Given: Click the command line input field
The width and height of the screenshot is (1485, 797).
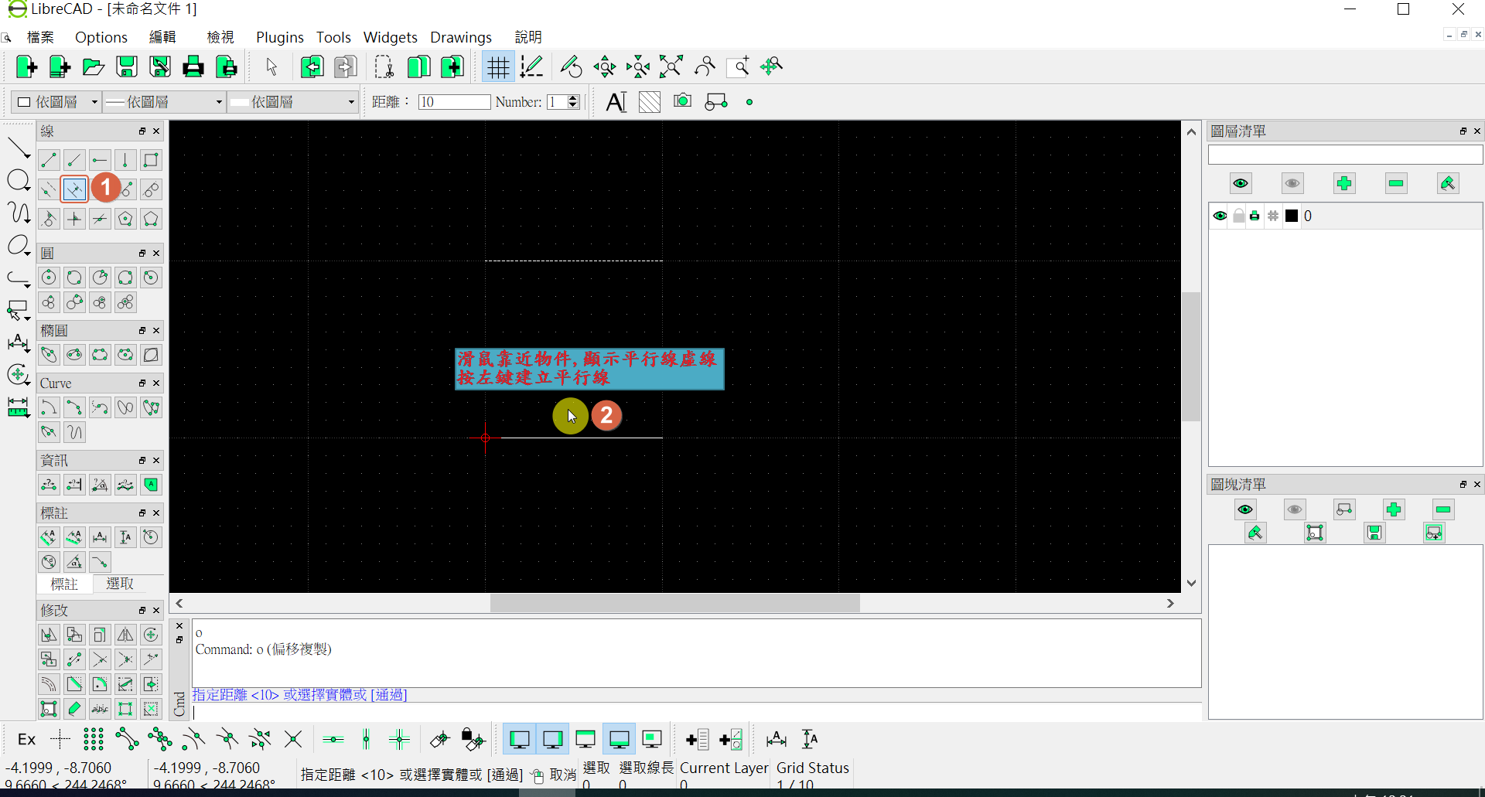Looking at the screenshot, I should 696,712.
